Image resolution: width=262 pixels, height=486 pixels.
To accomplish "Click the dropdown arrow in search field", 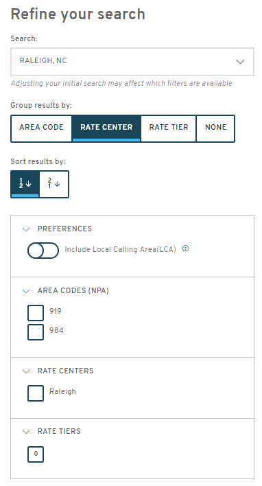I will click(x=240, y=62).
